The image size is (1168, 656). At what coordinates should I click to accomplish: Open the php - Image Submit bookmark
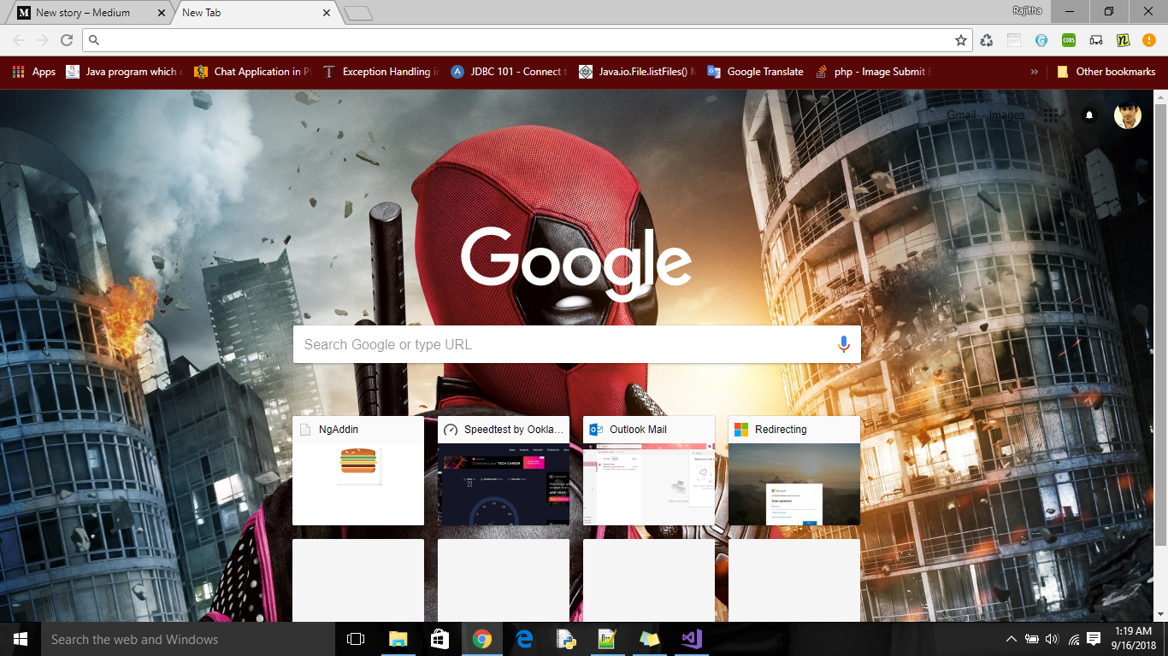(x=873, y=72)
